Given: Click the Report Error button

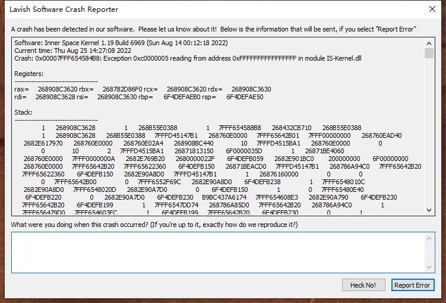Looking at the screenshot, I should tap(412, 285).
